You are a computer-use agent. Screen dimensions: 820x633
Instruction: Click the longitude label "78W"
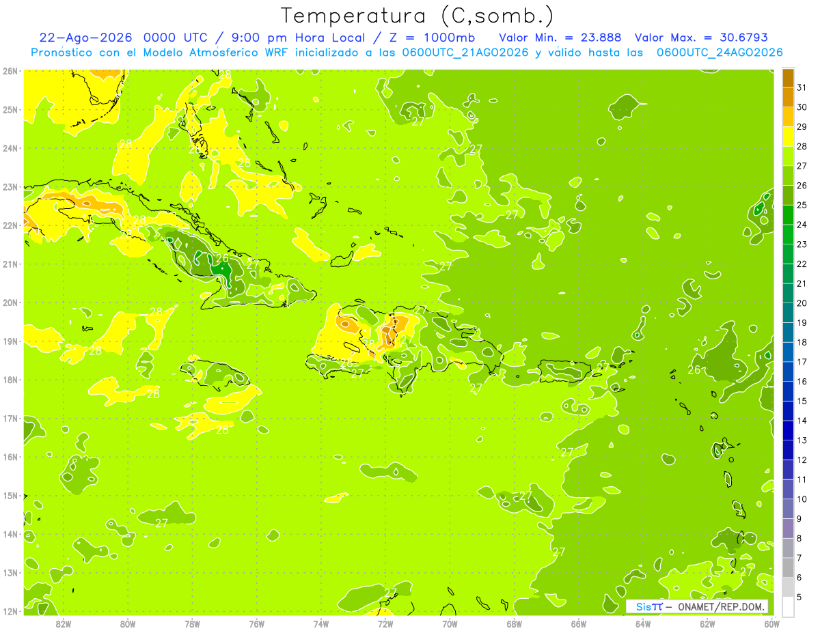pos(192,623)
